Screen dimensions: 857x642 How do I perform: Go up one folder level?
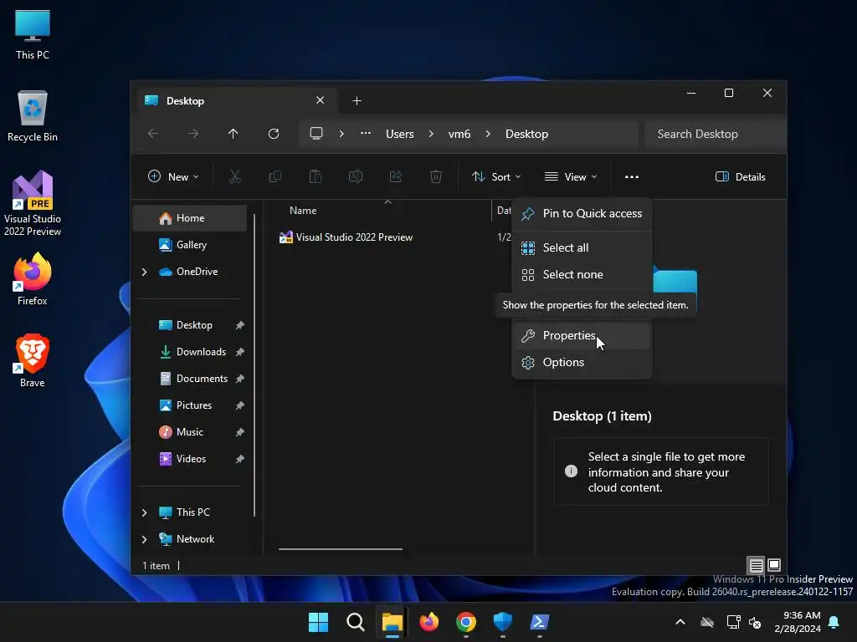click(233, 134)
